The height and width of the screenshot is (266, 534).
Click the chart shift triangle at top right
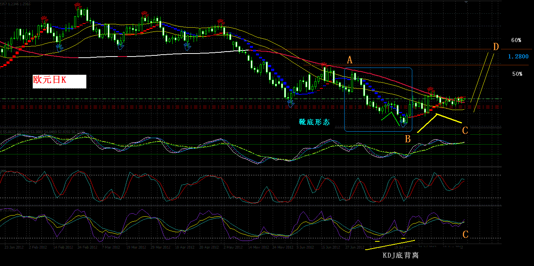(466, 2)
